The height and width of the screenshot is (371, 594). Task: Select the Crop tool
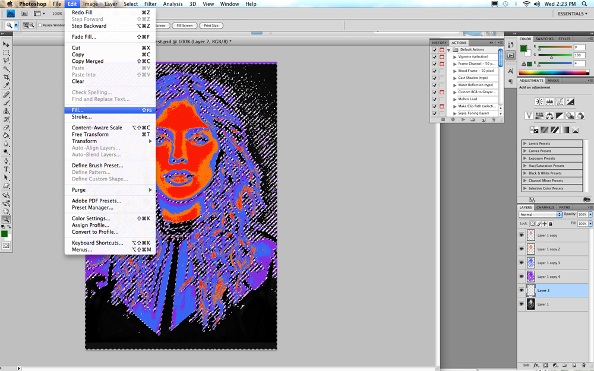pyautogui.click(x=6, y=77)
